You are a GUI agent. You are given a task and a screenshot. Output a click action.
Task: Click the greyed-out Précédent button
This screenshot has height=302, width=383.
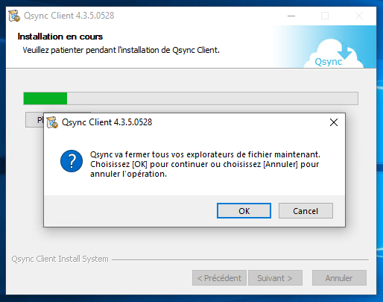click(x=219, y=278)
